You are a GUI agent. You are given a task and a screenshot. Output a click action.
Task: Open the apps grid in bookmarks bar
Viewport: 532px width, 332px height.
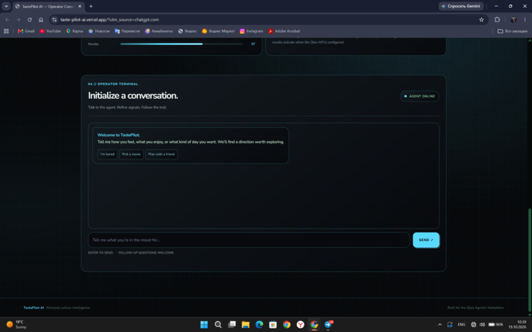pyautogui.click(x=6, y=31)
